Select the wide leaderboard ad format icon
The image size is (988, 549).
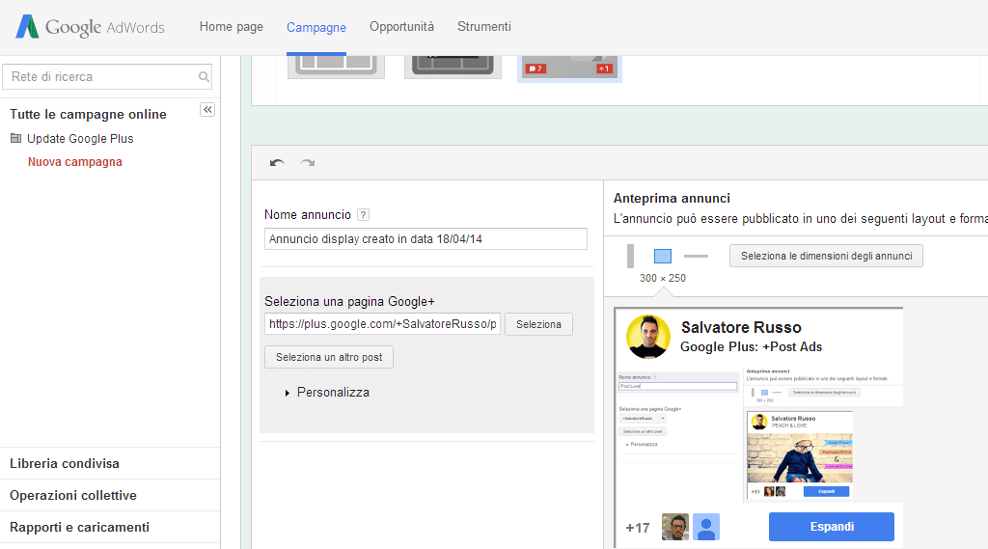[696, 256]
